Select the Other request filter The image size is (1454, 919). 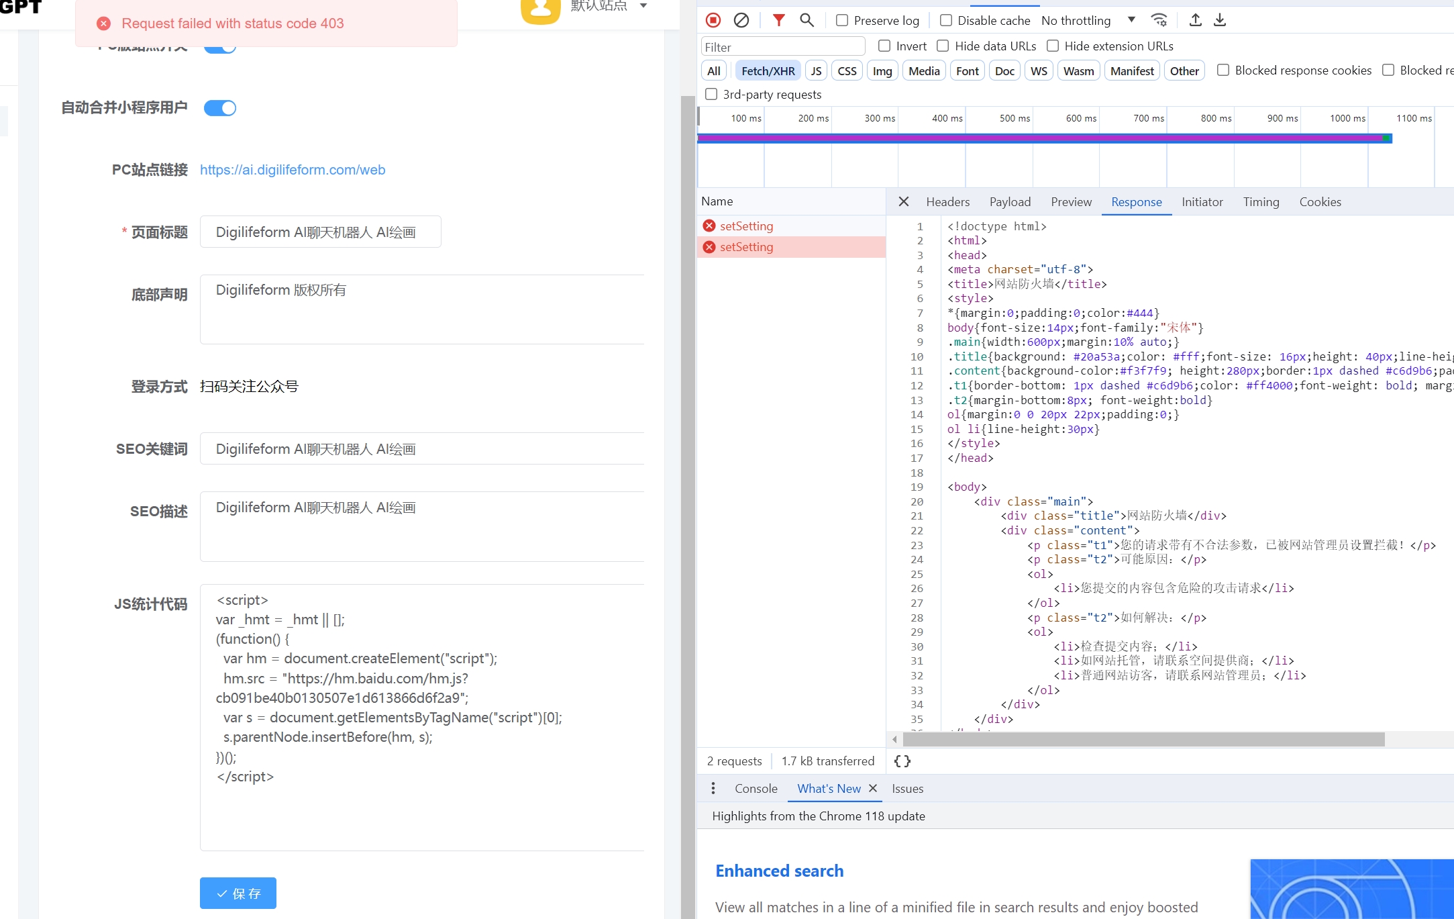(1184, 70)
